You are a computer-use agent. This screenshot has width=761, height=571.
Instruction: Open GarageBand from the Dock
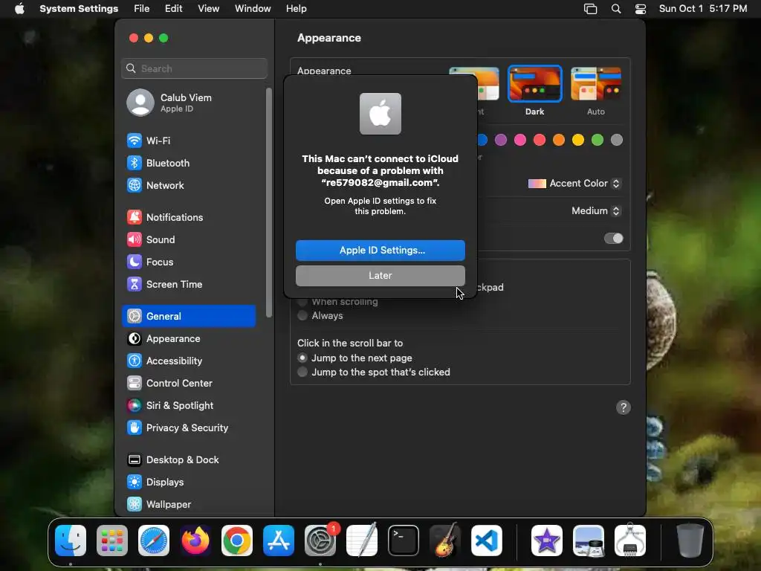(x=445, y=541)
